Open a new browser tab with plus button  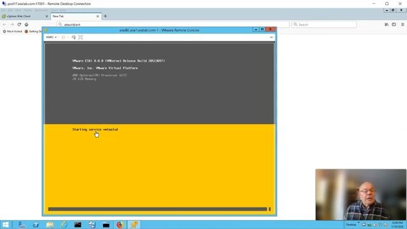click(x=105, y=16)
